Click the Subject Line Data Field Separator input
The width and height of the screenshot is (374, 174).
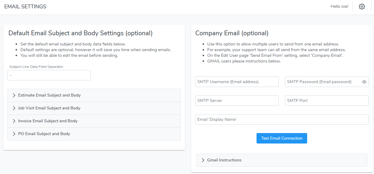point(49,75)
